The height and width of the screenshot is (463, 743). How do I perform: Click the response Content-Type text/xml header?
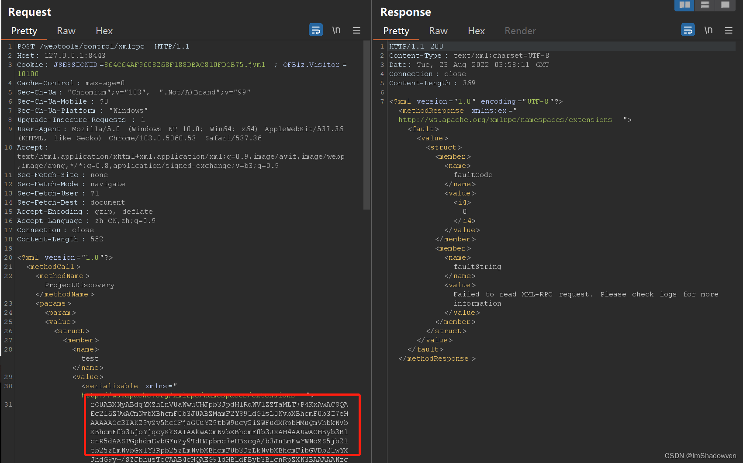click(x=469, y=56)
